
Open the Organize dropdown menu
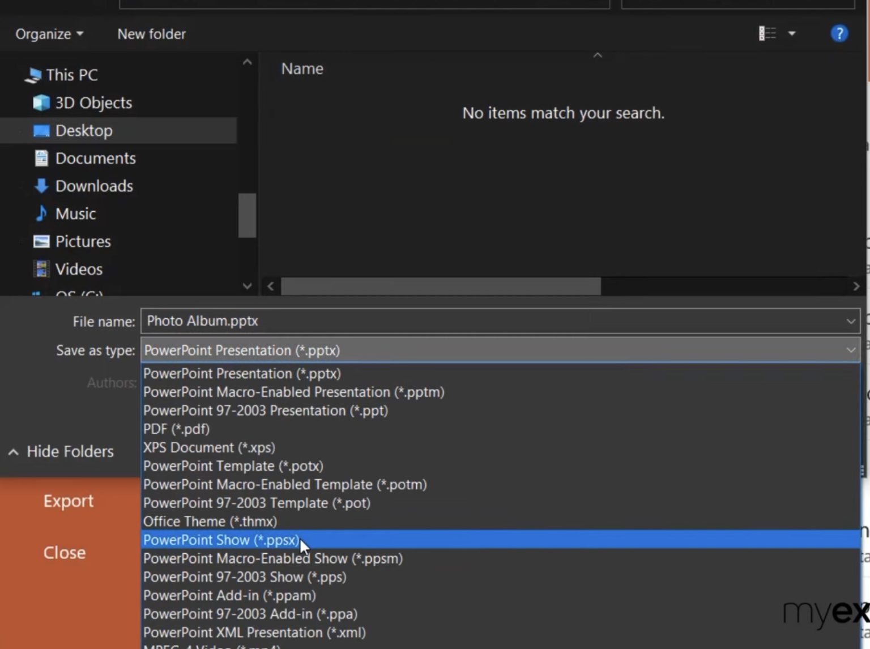pyautogui.click(x=48, y=33)
